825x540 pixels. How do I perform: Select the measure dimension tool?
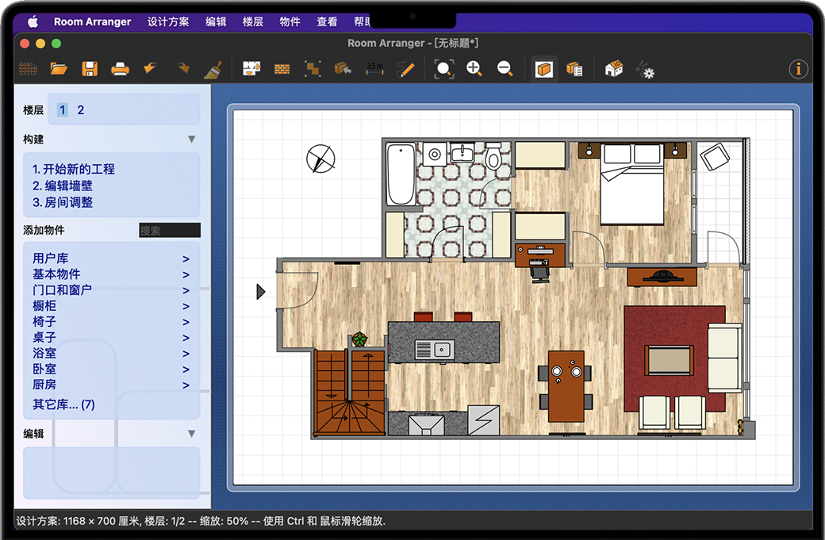pyautogui.click(x=374, y=69)
